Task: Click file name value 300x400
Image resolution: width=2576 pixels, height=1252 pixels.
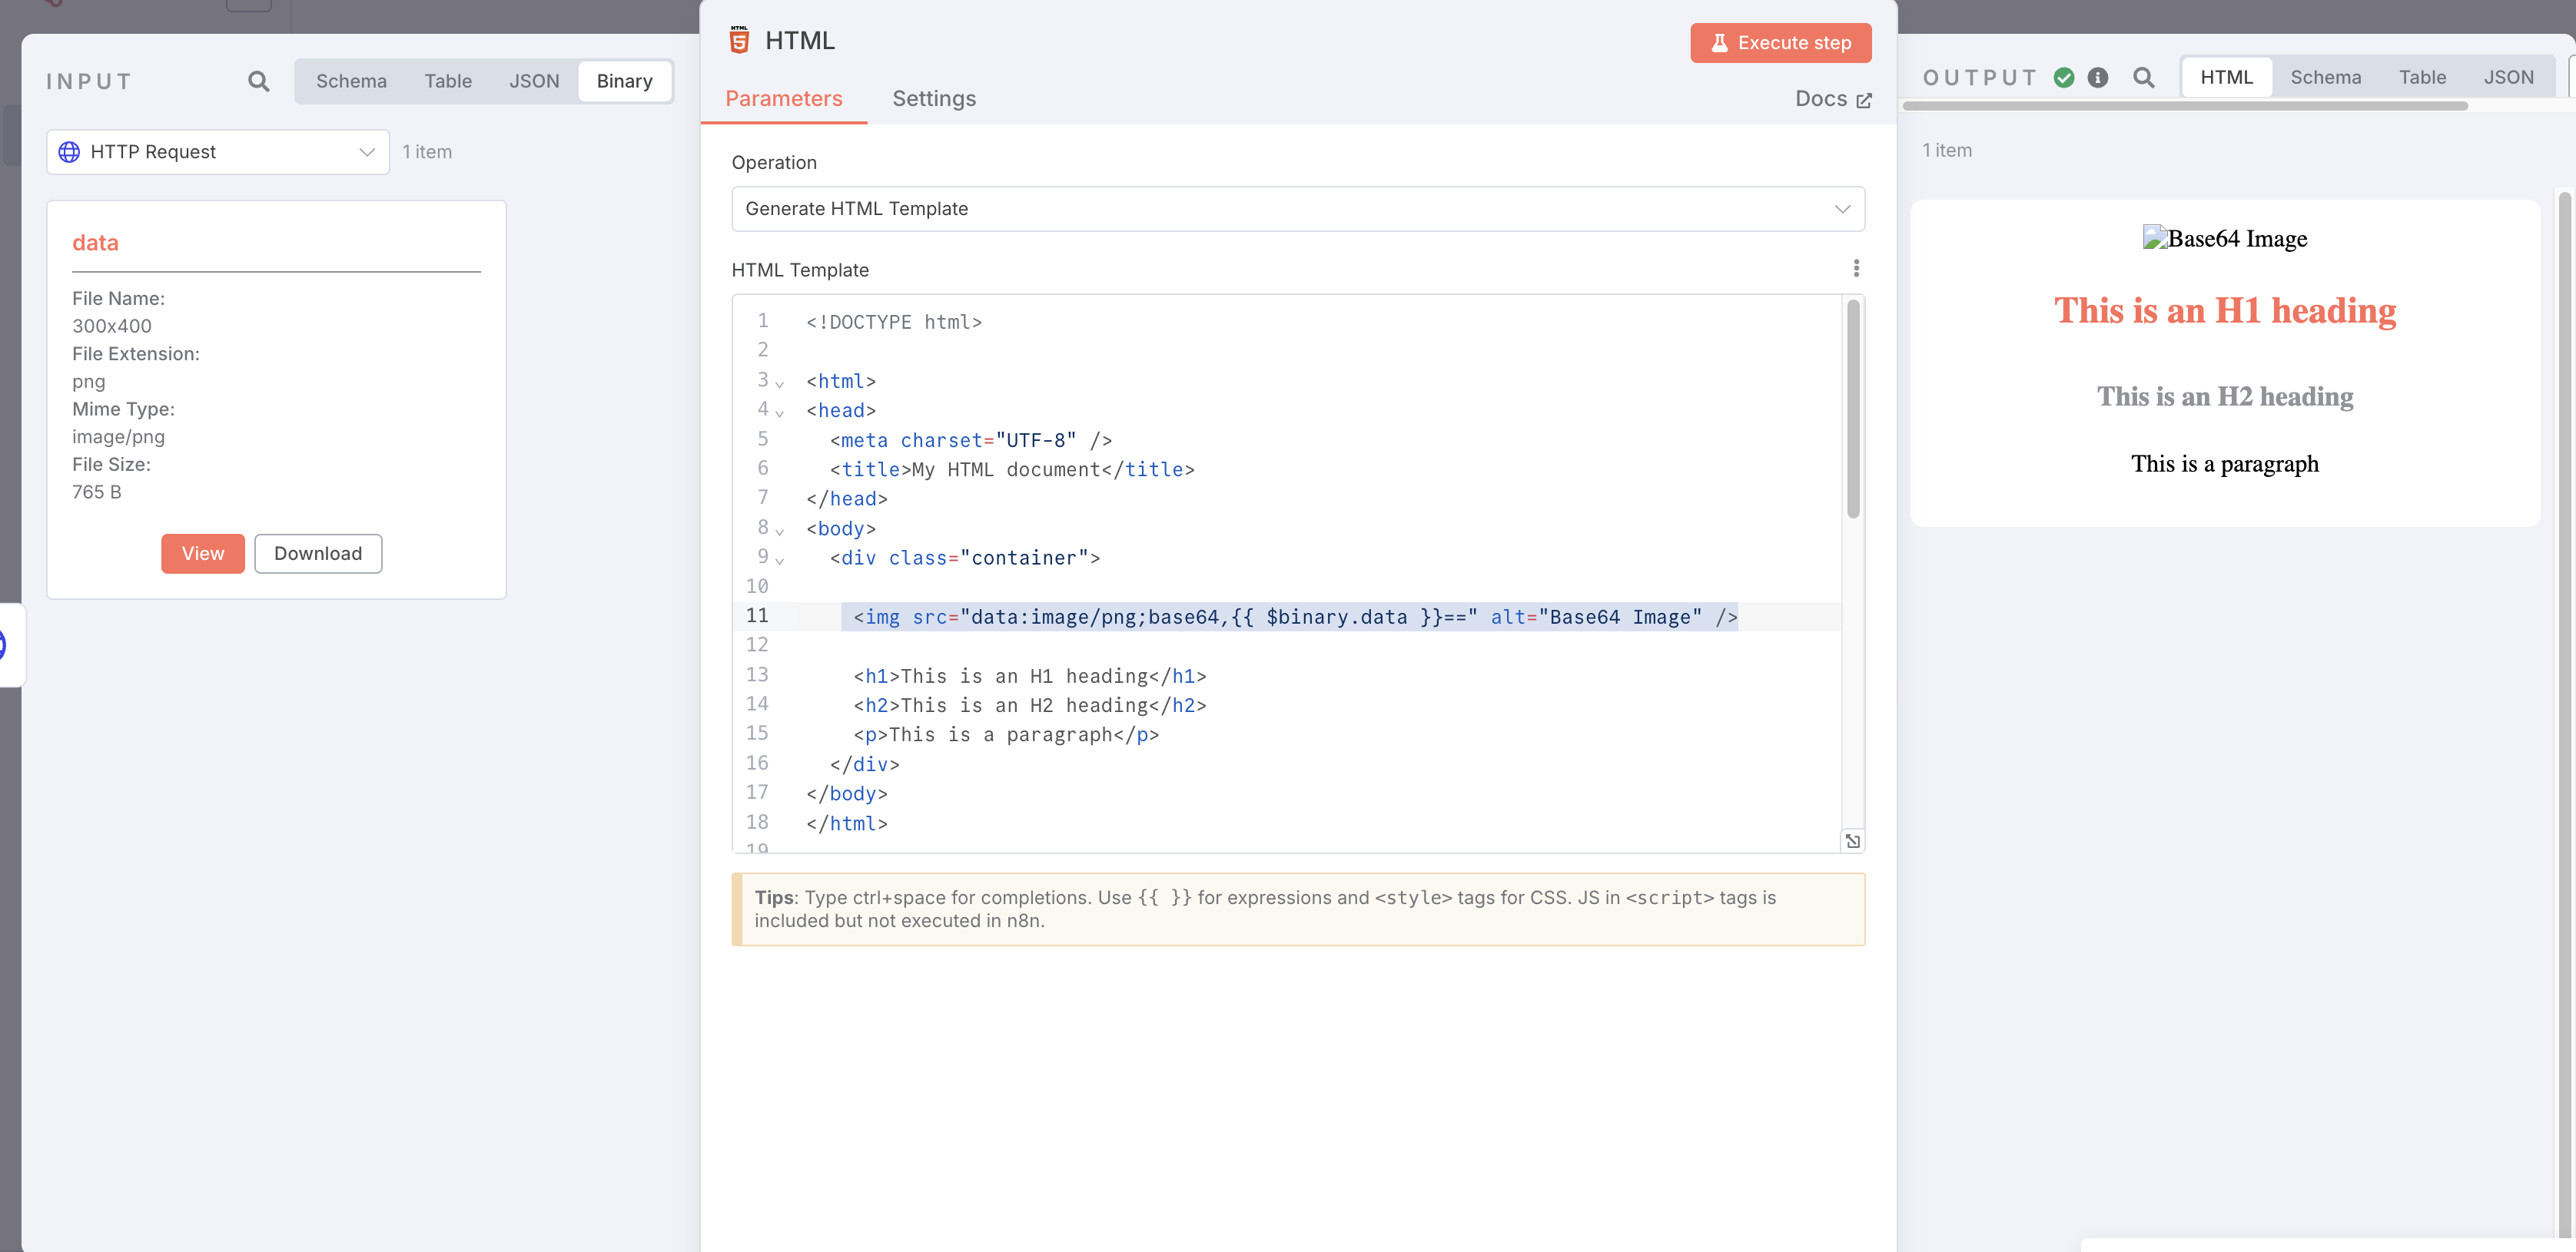Action: click(x=112, y=326)
